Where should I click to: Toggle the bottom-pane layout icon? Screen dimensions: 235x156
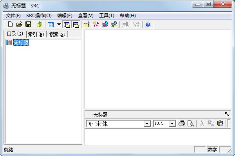pos(76,25)
